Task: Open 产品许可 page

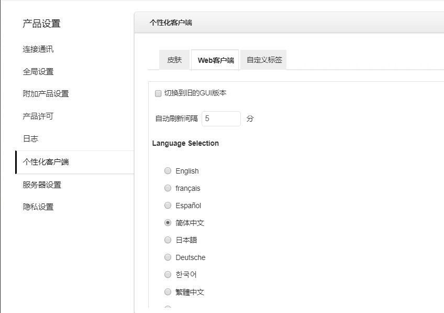Action: tap(38, 116)
